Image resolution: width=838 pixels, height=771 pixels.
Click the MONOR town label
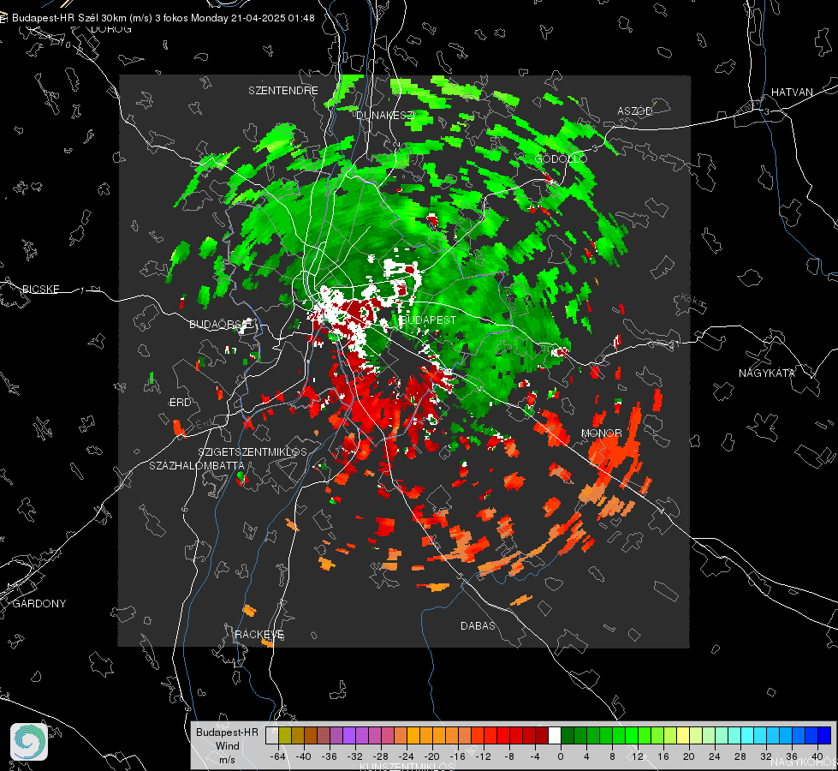(x=601, y=433)
